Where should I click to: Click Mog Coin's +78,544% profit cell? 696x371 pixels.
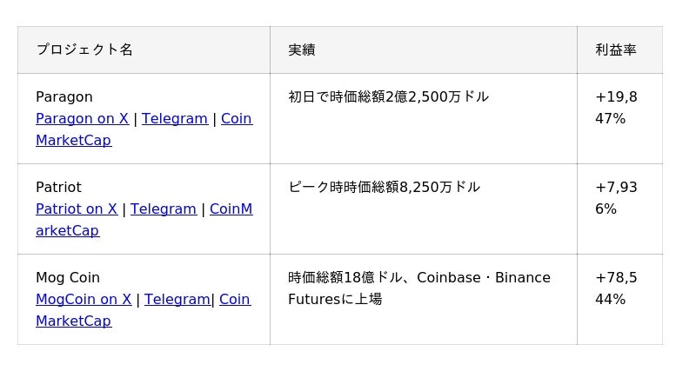coord(619,300)
